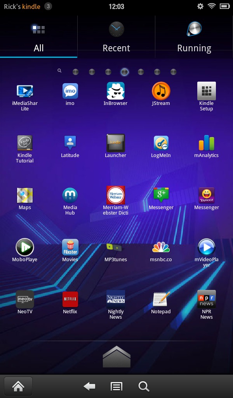Jump to the first app page dot
233x398 pixels.
pyautogui.click(x=76, y=72)
